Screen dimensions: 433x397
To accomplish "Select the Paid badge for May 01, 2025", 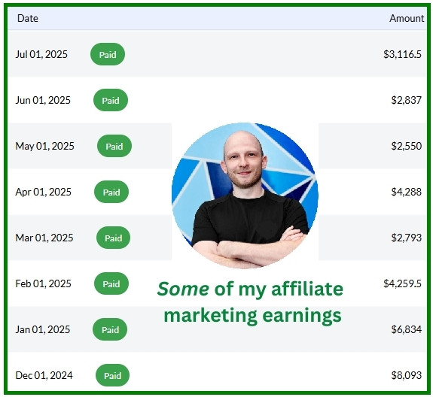I will [x=114, y=146].
